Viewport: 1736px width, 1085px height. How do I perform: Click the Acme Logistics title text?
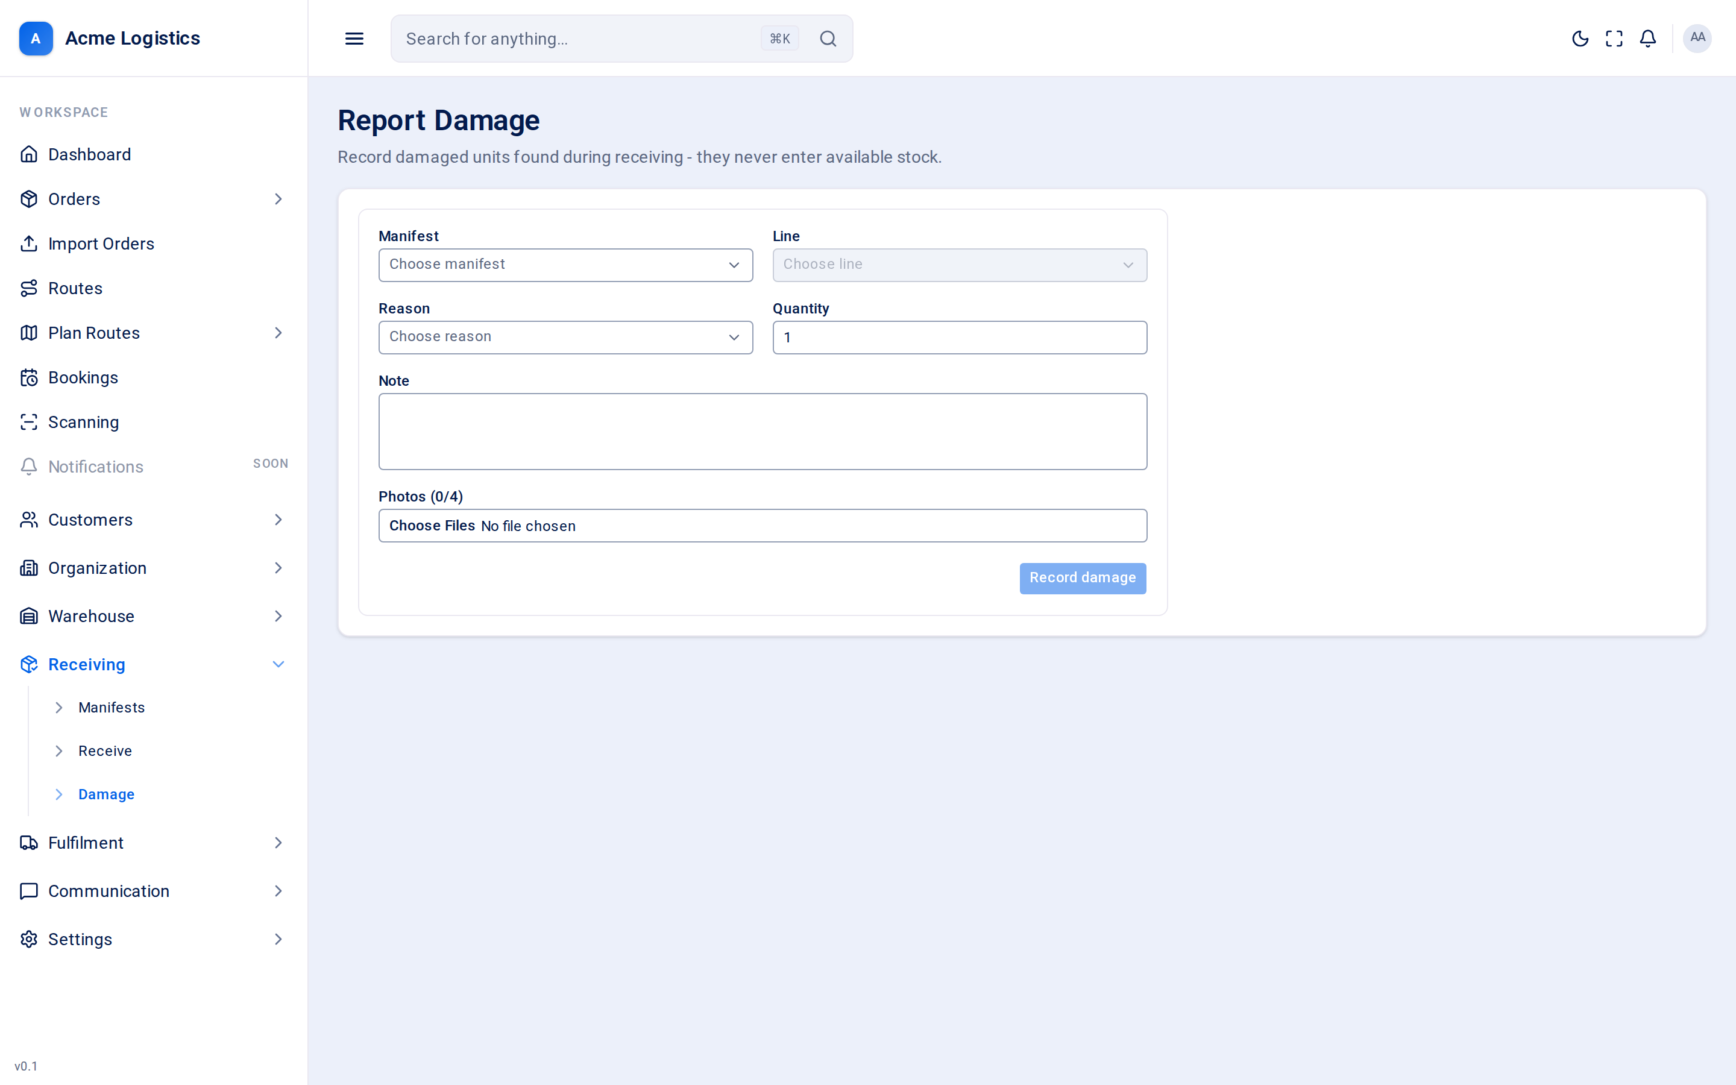[x=133, y=38]
